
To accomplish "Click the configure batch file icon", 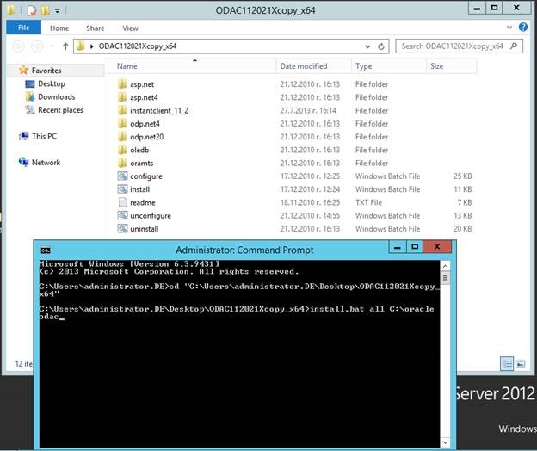I will click(x=122, y=176).
